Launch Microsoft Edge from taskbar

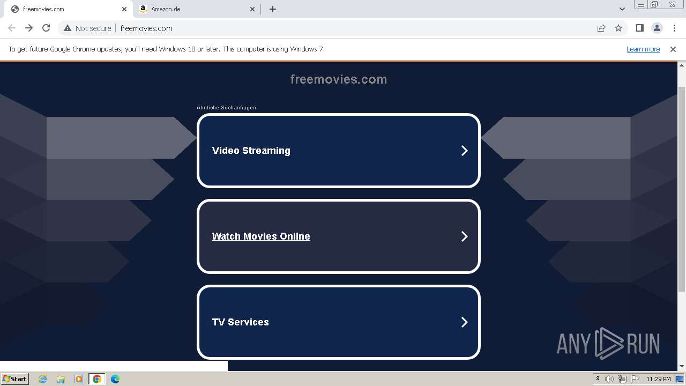(x=115, y=379)
